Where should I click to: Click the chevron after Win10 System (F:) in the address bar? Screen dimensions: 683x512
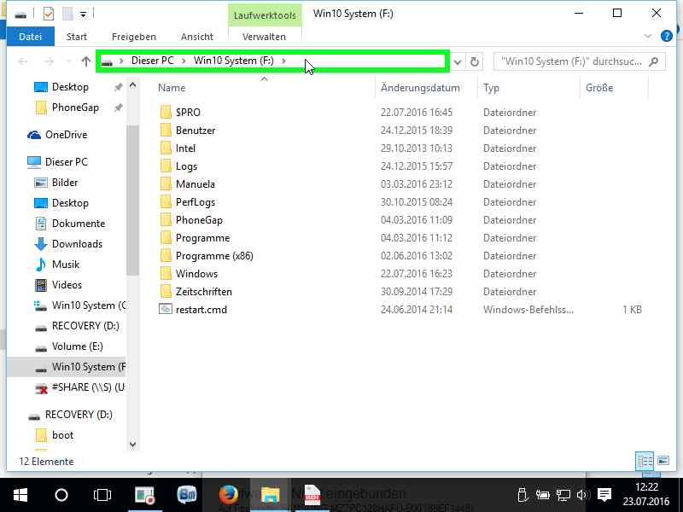click(284, 61)
